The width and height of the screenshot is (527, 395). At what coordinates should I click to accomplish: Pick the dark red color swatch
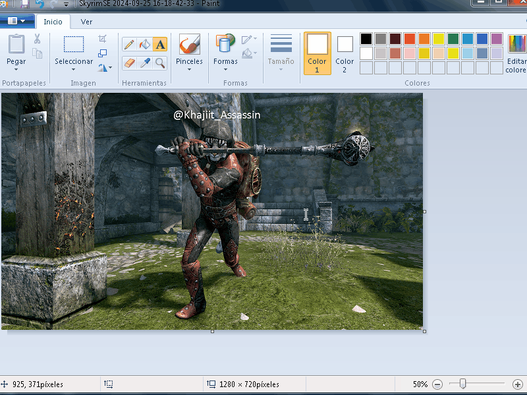[x=395, y=39]
